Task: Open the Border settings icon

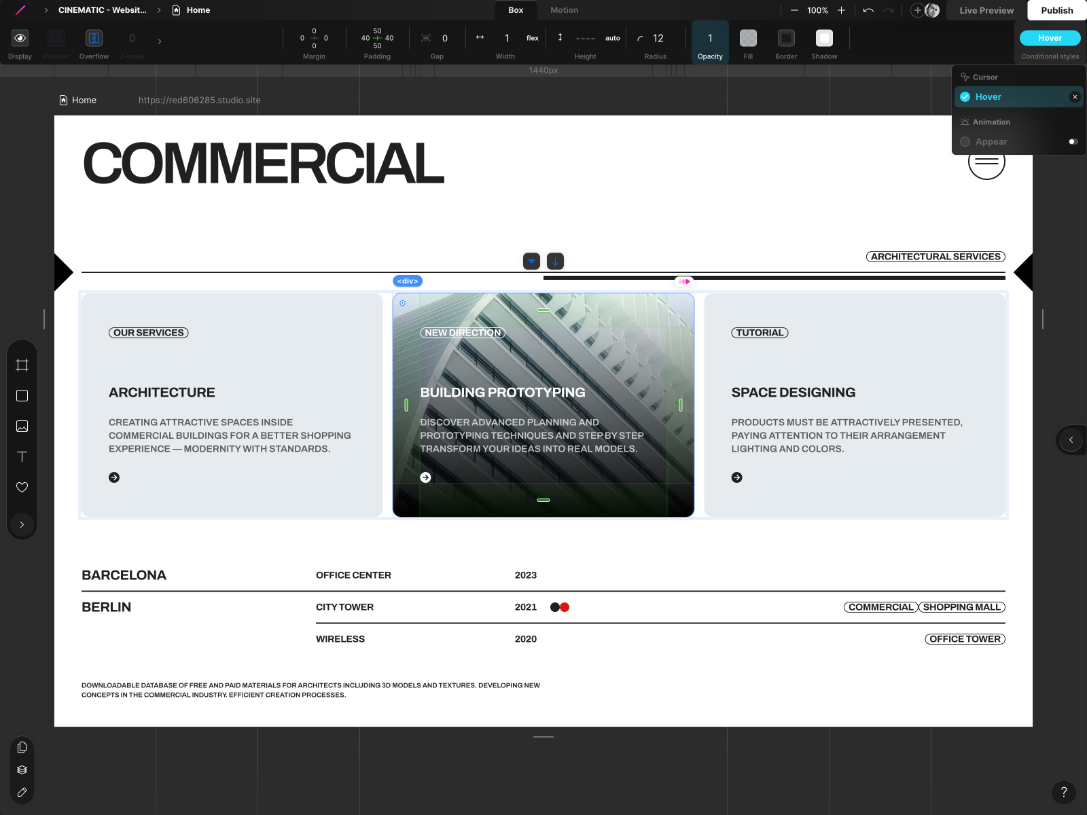Action: point(786,39)
